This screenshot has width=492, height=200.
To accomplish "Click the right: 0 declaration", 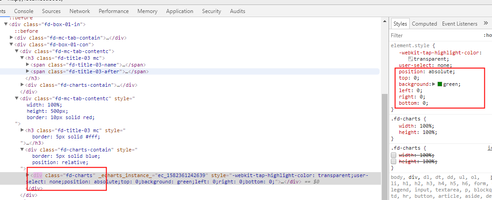I will pyautogui.click(x=412, y=97).
